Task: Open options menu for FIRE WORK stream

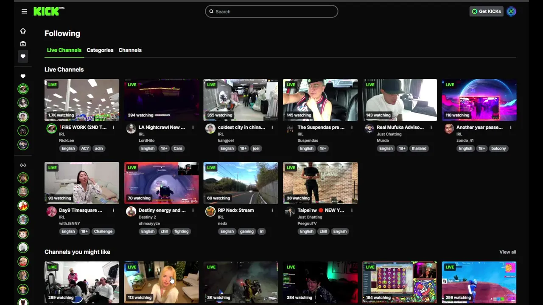Action: click(x=113, y=127)
